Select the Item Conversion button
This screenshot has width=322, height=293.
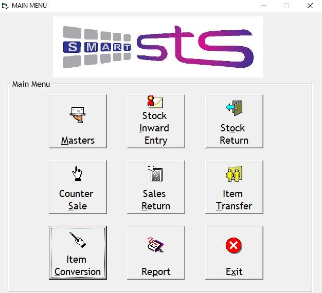[78, 252]
